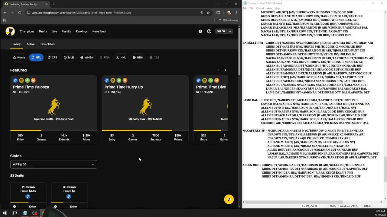This screenshot has width=387, height=217.
Task: Open a new browser tab
Action: (54, 4)
